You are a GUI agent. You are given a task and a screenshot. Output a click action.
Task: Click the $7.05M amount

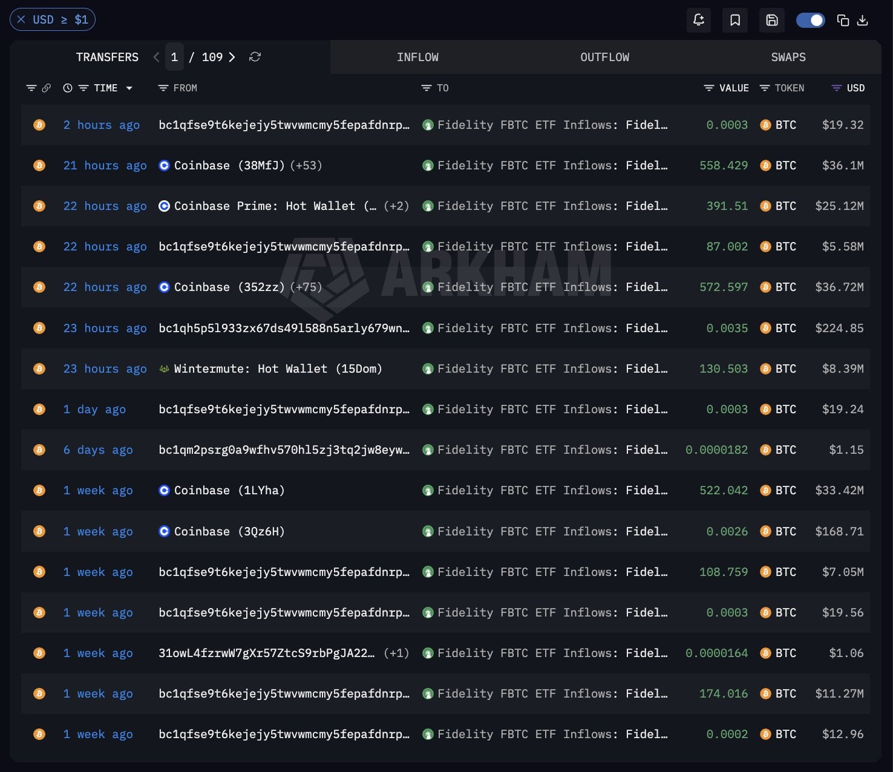[x=843, y=572]
